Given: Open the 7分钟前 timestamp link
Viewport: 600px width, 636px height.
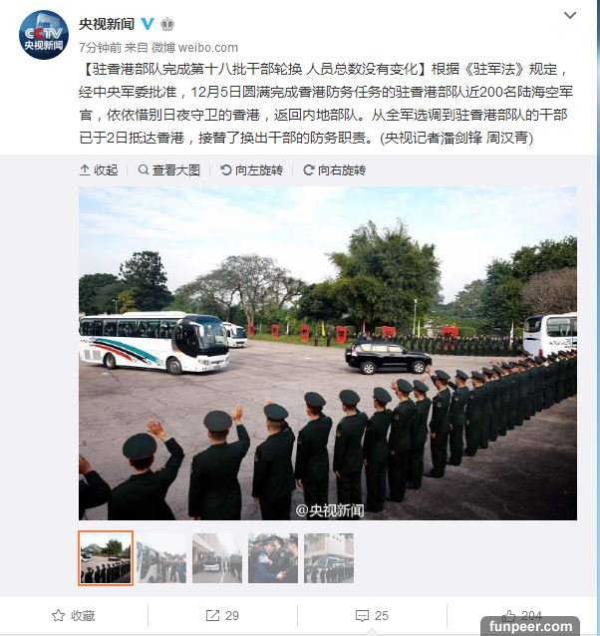Looking at the screenshot, I should tap(100, 48).
